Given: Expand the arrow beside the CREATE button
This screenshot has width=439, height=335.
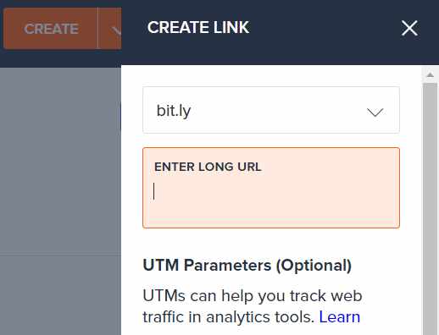Looking at the screenshot, I should (x=112, y=29).
